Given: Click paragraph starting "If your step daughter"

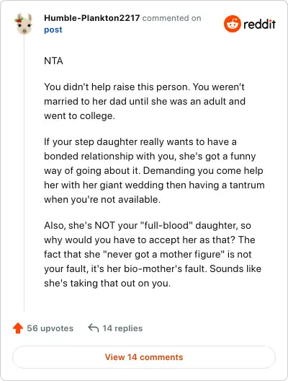Looking at the screenshot, I should point(154,170).
